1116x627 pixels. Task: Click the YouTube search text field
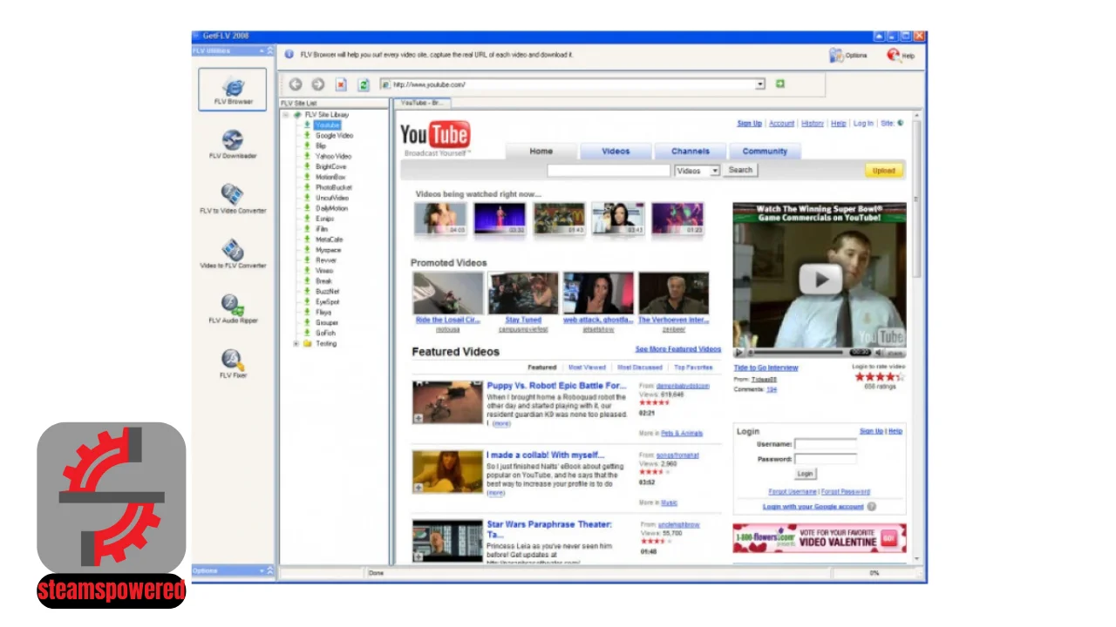pyautogui.click(x=609, y=171)
